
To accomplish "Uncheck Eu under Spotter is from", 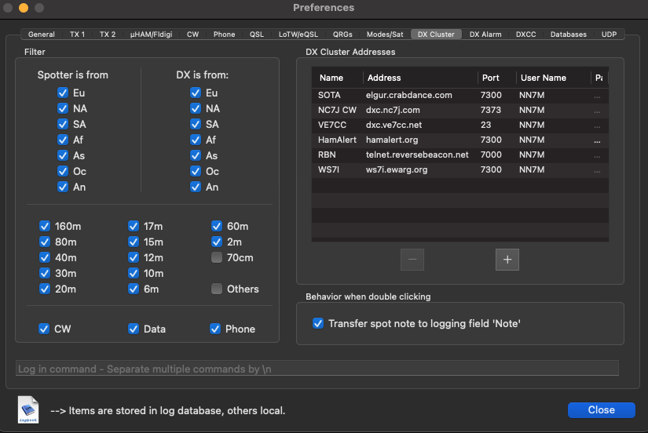I will (x=63, y=93).
